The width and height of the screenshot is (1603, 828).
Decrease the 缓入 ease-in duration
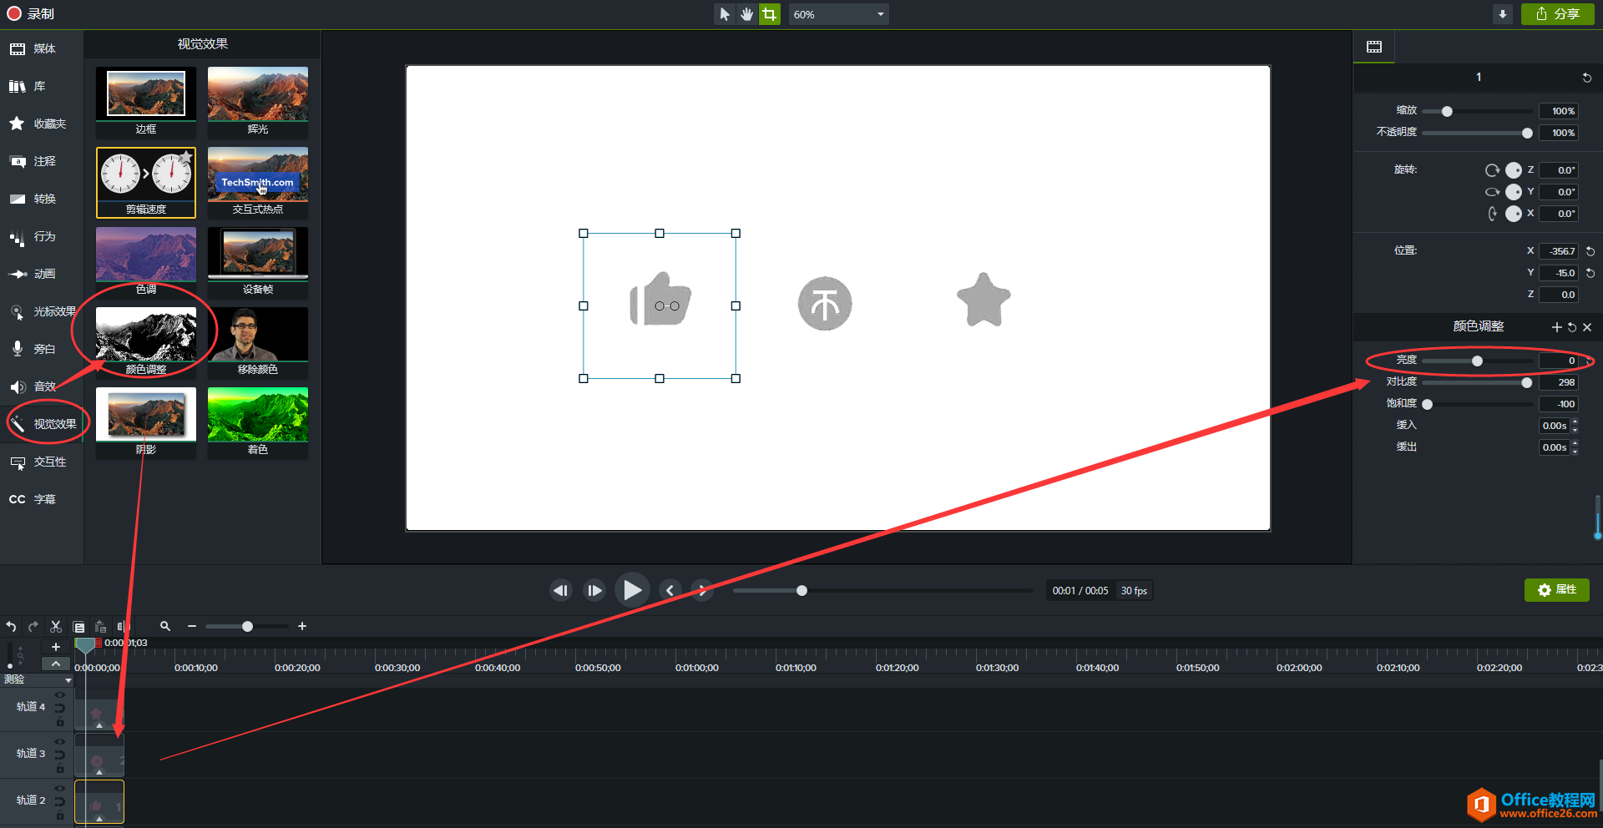tap(1575, 430)
